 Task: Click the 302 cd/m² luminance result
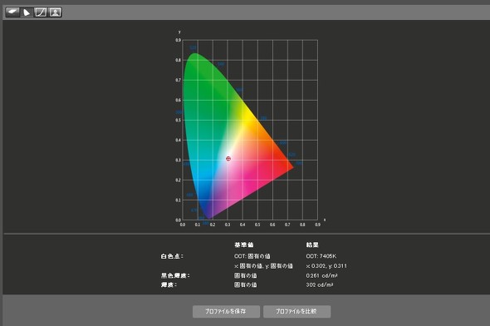coord(320,285)
